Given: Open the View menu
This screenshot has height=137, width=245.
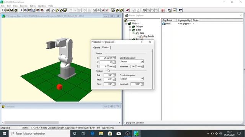Looking at the screenshot, I should pyautogui.click(x=15, y=6).
